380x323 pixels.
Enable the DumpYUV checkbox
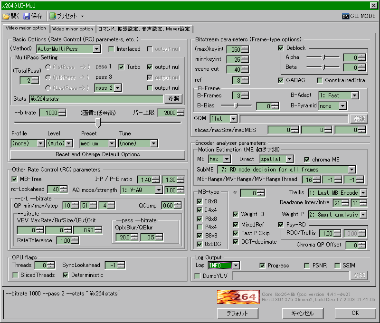197,276
